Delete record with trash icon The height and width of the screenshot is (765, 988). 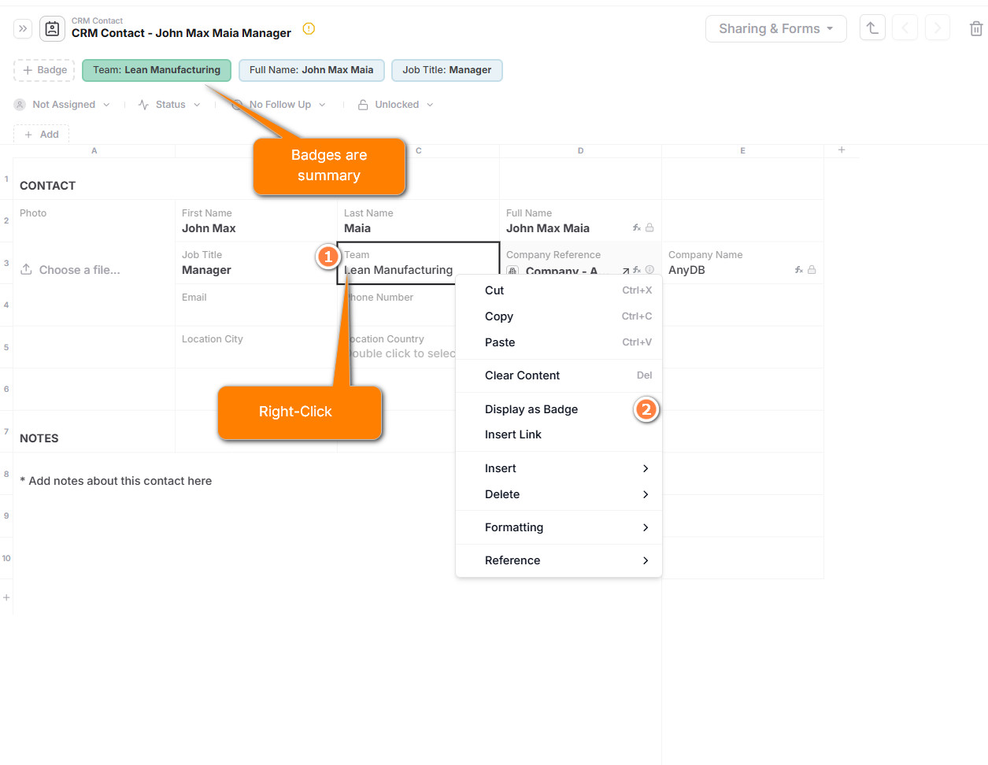click(976, 29)
